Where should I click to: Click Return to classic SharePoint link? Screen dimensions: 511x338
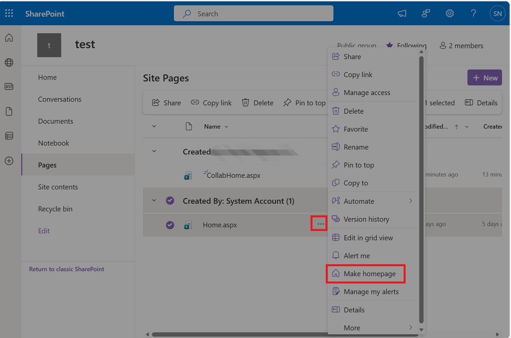pyautogui.click(x=66, y=269)
